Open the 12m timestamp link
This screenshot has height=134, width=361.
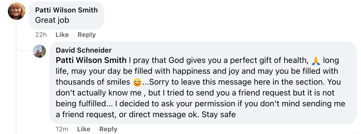coord(62,129)
